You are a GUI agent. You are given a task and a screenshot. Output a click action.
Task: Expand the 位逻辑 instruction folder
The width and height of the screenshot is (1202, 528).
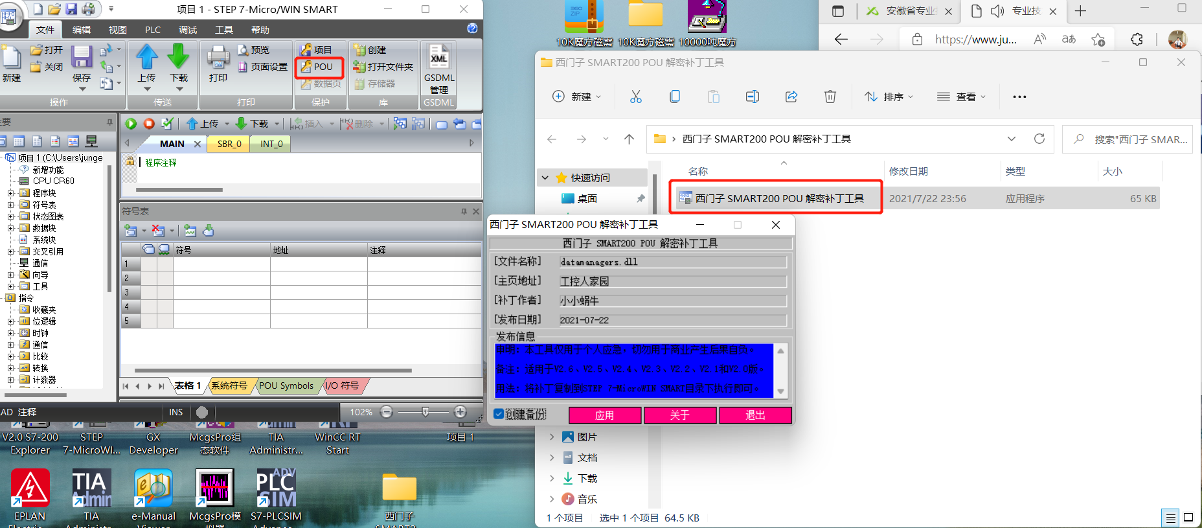coord(10,321)
